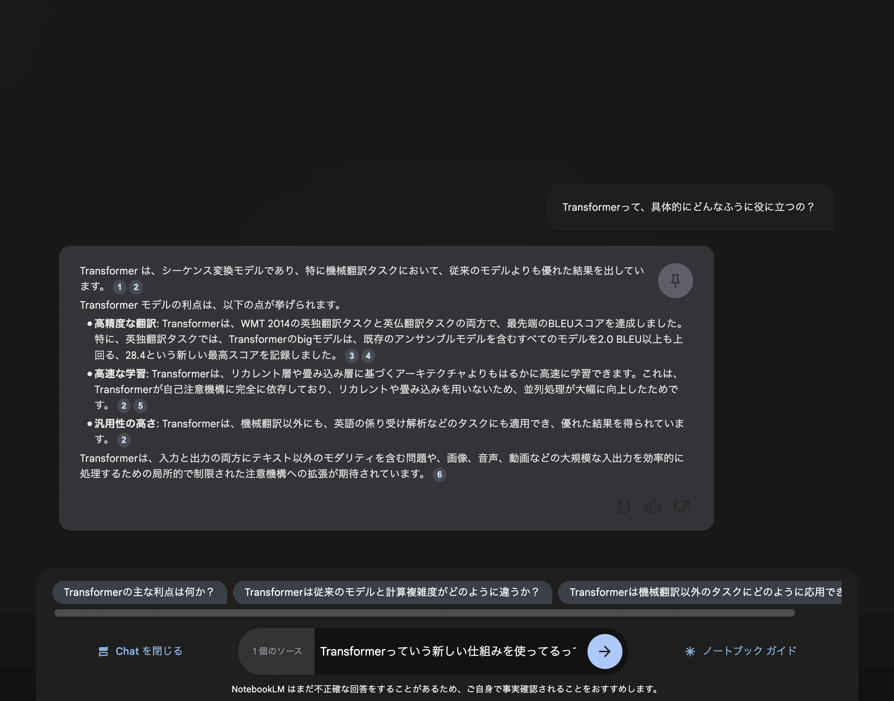The width and height of the screenshot is (894, 701).
Task: Select suggestion about 機械翻訳以外のタスク
Action: pos(702,592)
